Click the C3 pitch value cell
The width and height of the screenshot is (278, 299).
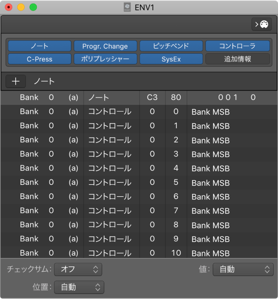pyautogui.click(x=153, y=98)
